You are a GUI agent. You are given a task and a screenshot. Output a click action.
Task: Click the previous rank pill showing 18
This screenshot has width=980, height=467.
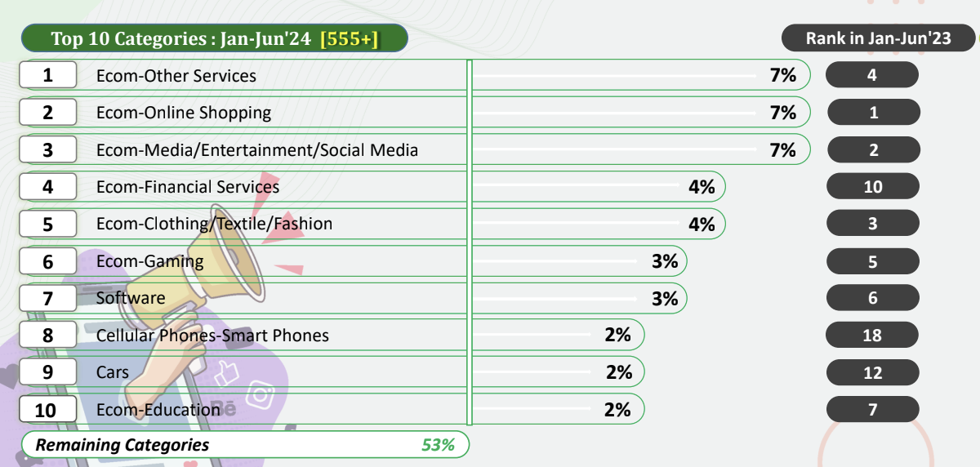click(872, 336)
